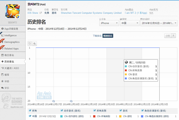179x120 pixels.
Task: Toggle the 动作游戏 (游戏) checkbox
Action: tap(62, 111)
